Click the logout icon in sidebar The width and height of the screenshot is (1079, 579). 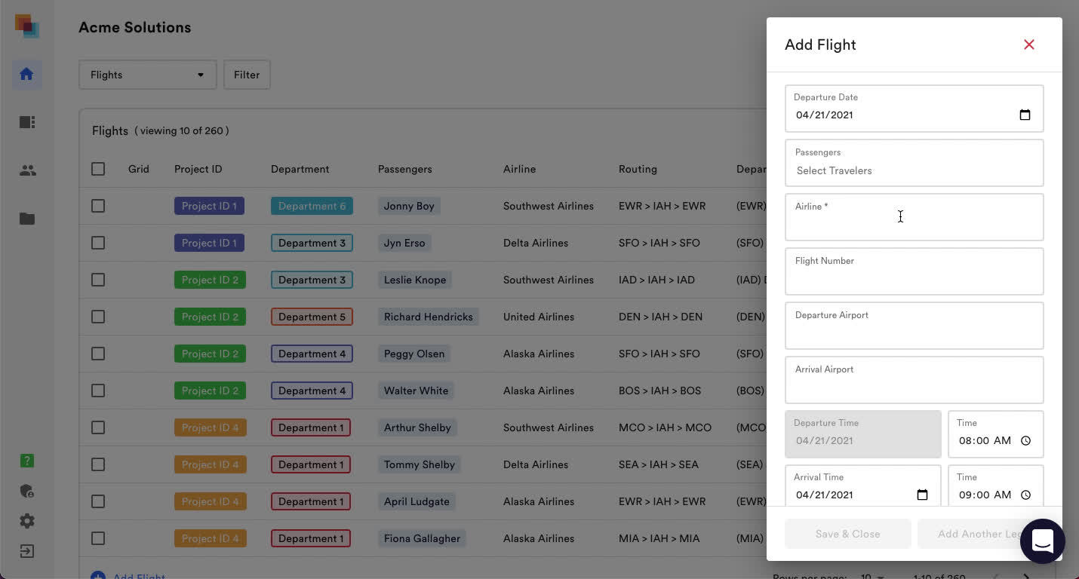27,551
